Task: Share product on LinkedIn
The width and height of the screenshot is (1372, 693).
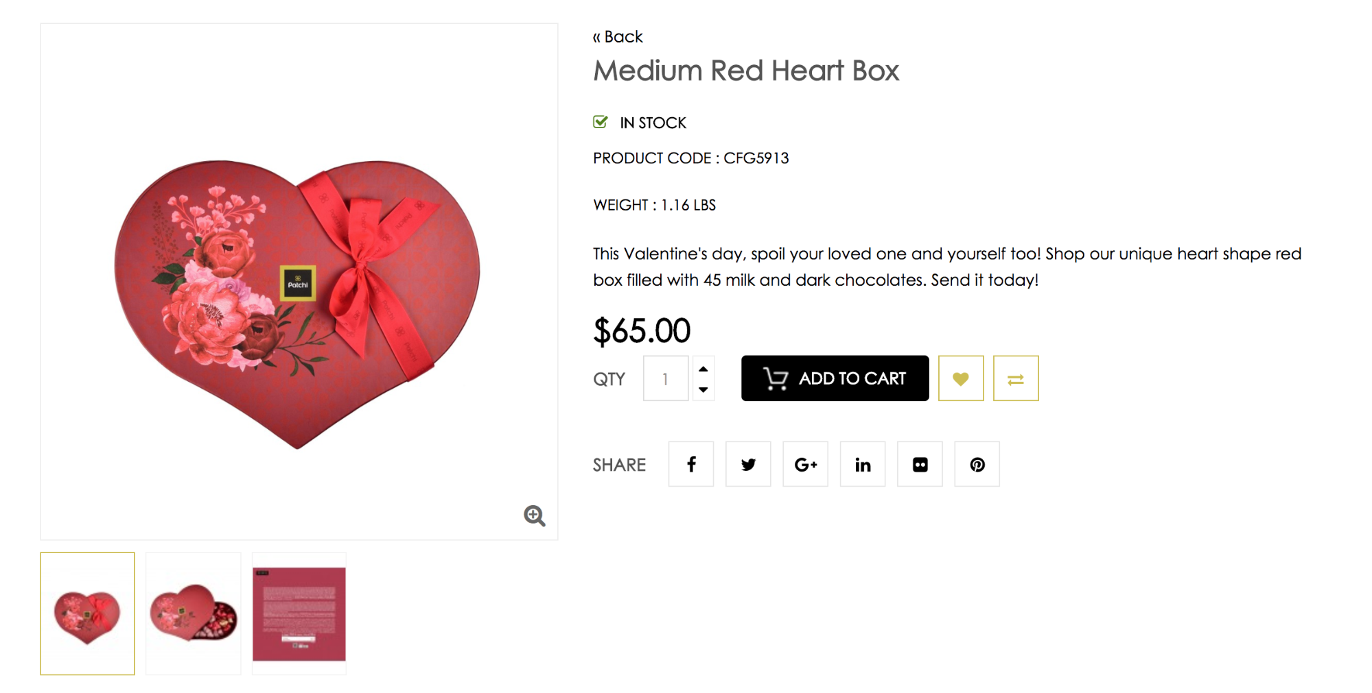Action: [x=863, y=464]
